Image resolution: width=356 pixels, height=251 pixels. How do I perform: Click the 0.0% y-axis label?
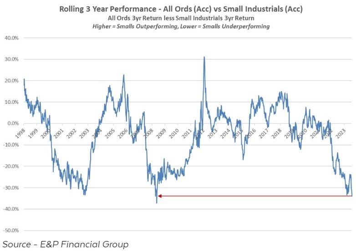(x=12, y=123)
